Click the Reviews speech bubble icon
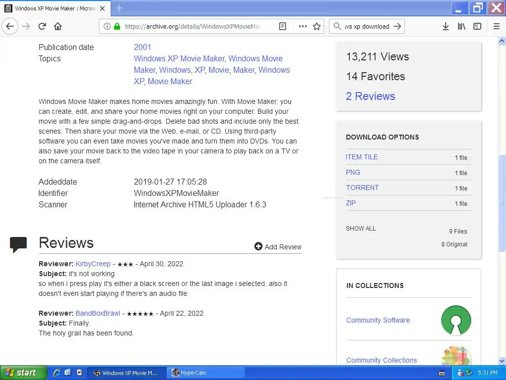Image resolution: width=506 pixels, height=380 pixels. pos(18,244)
